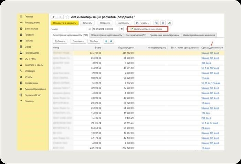Click the Отчеты bar chart icon

(x=21, y=77)
